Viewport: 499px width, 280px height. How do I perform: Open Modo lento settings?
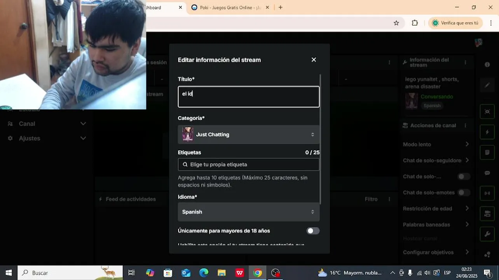436,144
